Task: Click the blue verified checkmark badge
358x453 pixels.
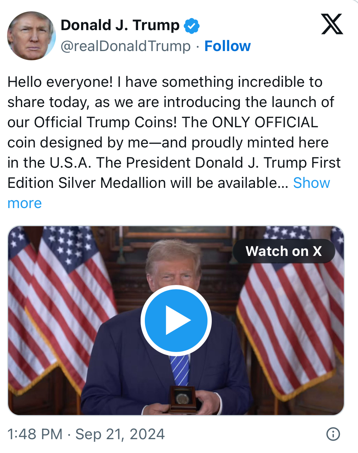Action: click(x=192, y=26)
